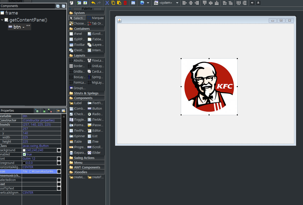Click the width value field
Screen dimensions: 303x205
click(x=41, y=137)
